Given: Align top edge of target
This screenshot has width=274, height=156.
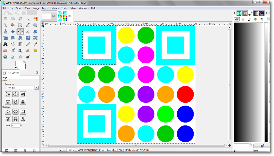Looking at the screenshot, I should pos(8,102).
